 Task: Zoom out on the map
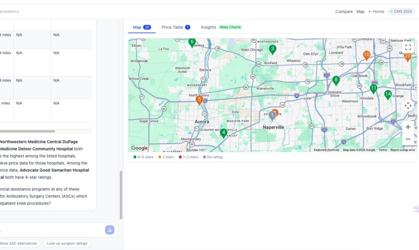408,139
